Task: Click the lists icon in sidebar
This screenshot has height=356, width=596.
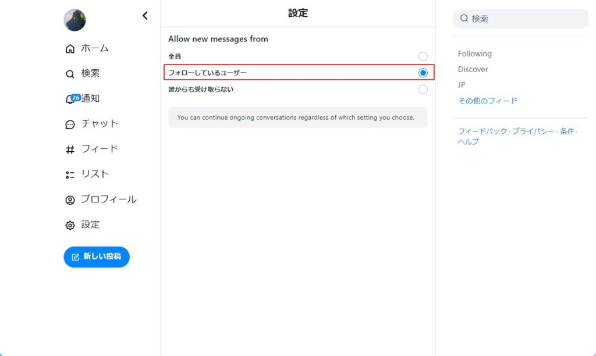Action: coord(70,175)
